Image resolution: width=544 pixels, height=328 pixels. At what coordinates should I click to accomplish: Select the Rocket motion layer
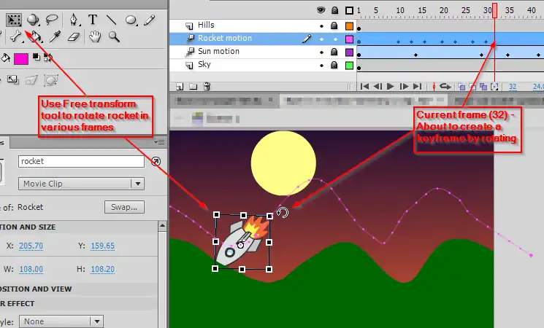pos(234,39)
